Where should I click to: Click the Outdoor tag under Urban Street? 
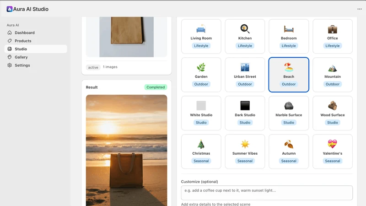point(245,84)
